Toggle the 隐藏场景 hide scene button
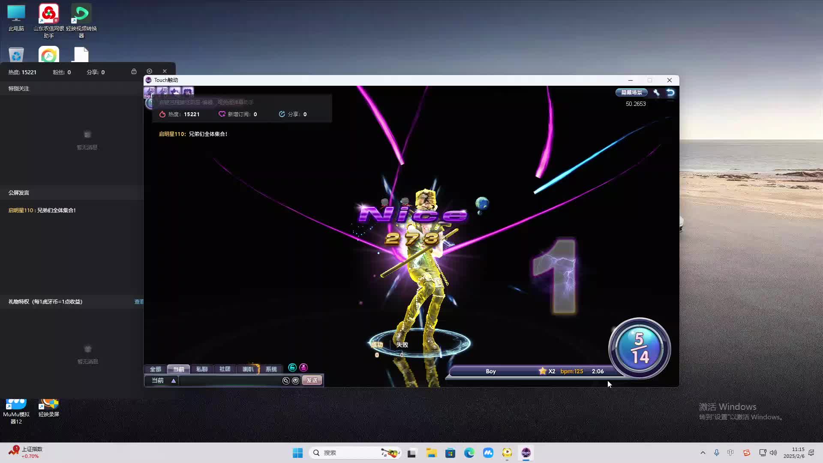Viewport: 823px width, 463px height. (x=631, y=92)
